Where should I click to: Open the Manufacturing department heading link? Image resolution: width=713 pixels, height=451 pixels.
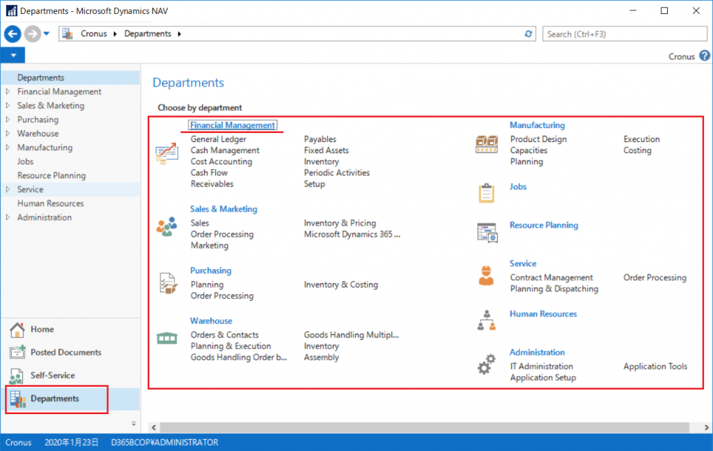click(x=537, y=125)
